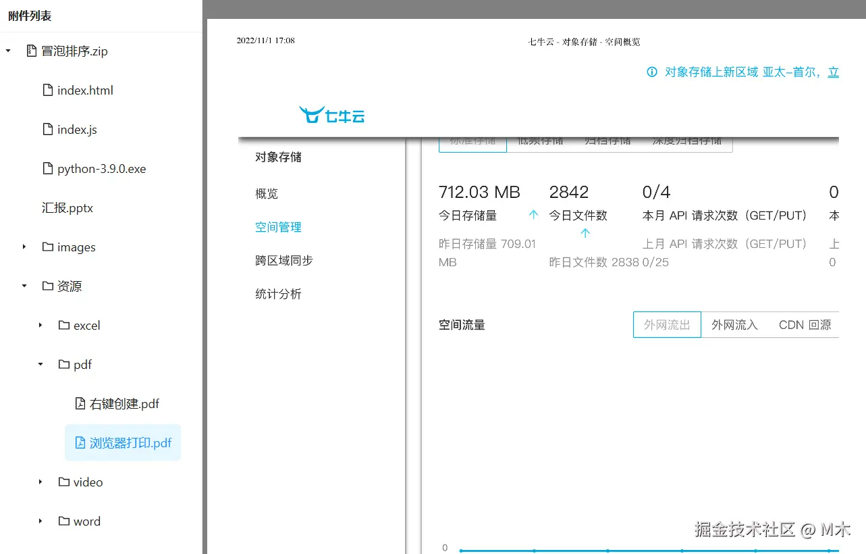Open the 右键创建.pdf file name
Viewport: 866px width, 554px height.
pos(125,404)
